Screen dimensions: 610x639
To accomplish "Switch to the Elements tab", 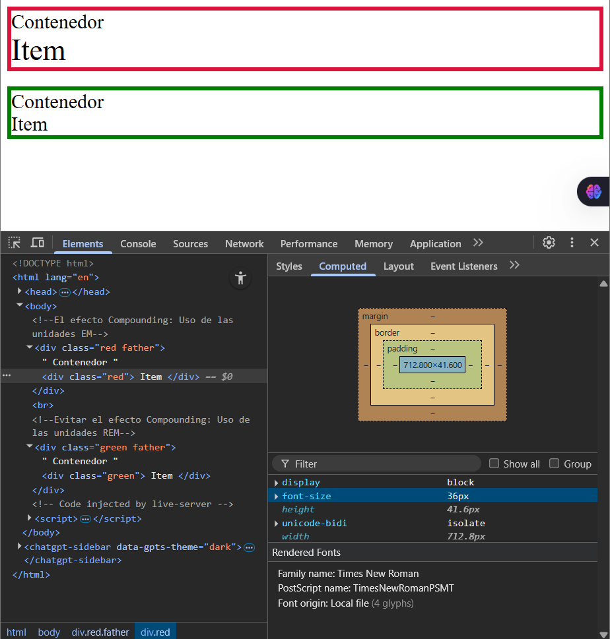I will (x=83, y=244).
